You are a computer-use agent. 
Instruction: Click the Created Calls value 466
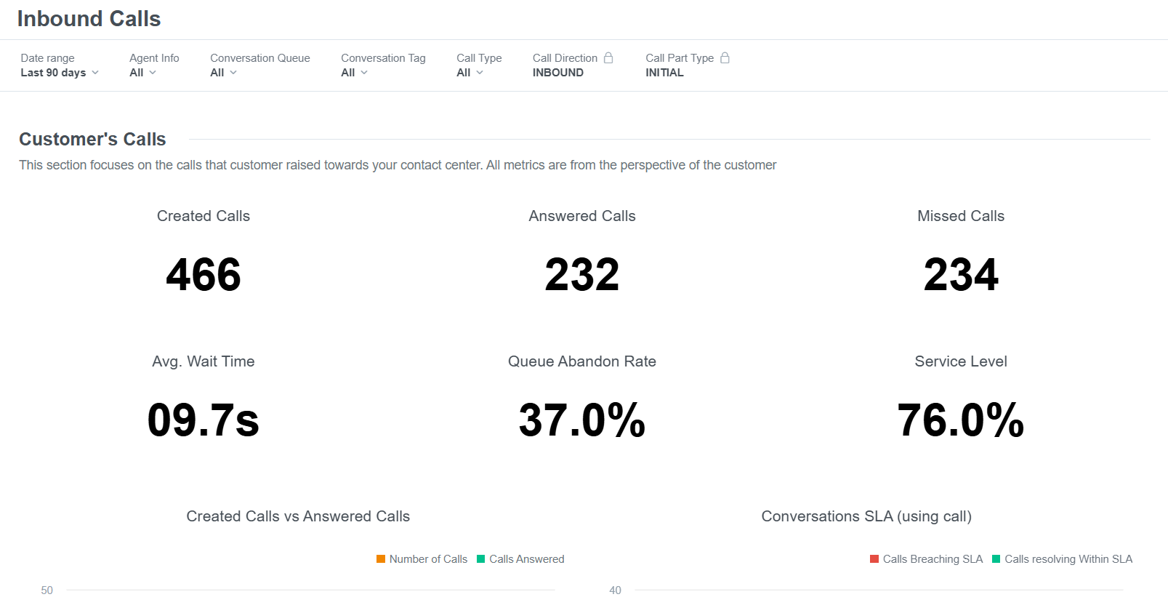(x=204, y=275)
